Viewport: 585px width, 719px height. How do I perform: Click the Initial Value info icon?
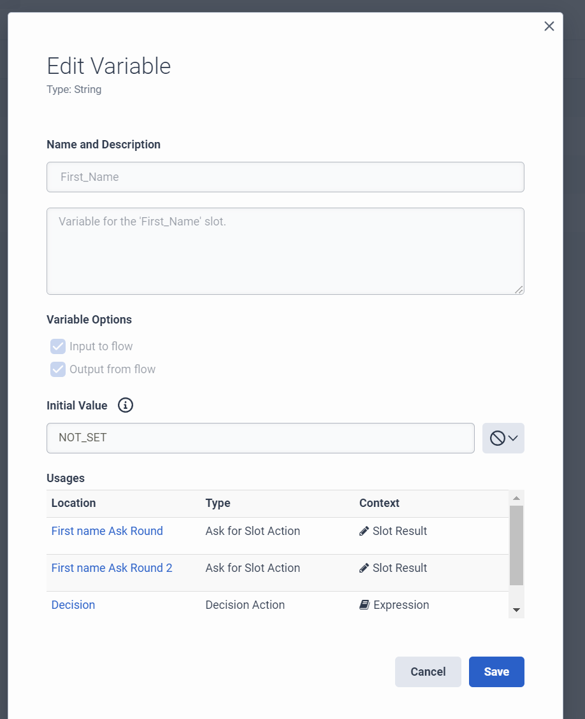click(x=126, y=406)
